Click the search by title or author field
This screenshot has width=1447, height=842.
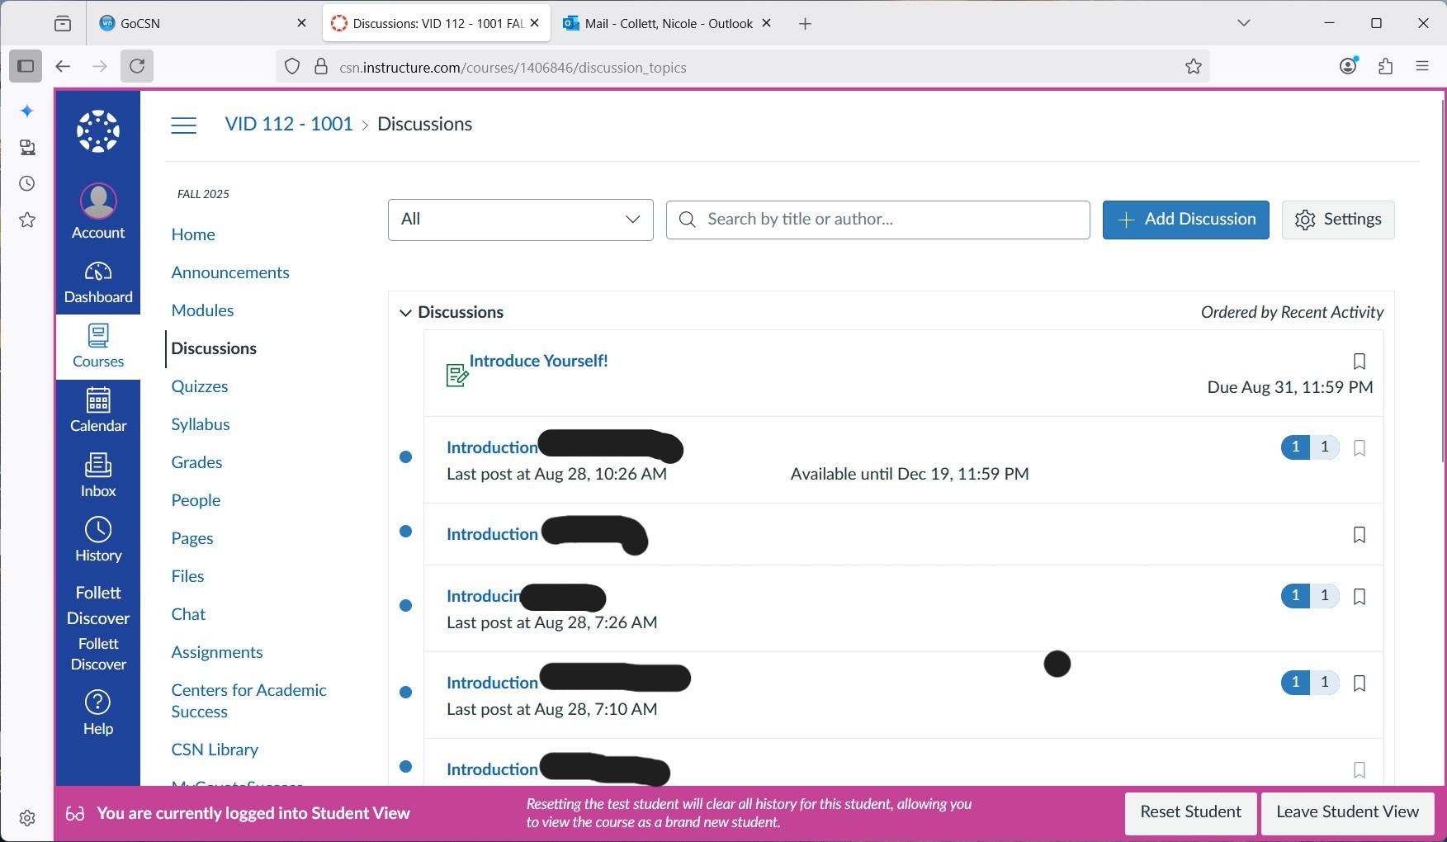877,220
